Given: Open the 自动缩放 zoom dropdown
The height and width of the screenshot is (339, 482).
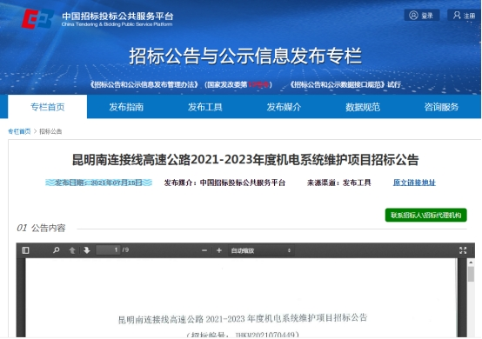Looking at the screenshot, I should tap(261, 250).
